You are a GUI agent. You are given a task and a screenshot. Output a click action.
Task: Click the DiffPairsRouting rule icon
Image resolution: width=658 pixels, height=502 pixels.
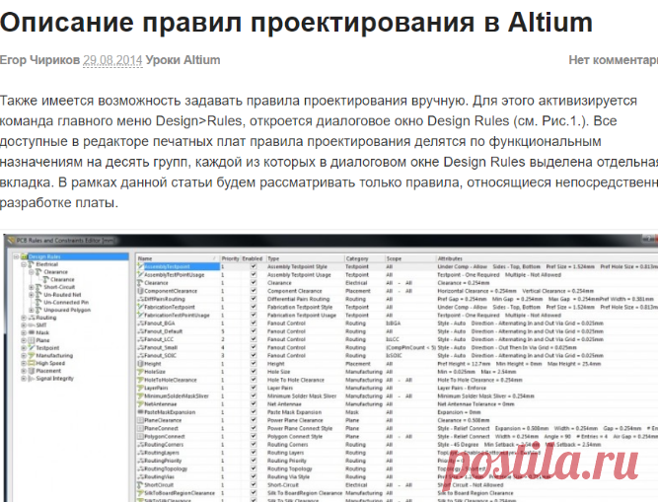point(141,299)
